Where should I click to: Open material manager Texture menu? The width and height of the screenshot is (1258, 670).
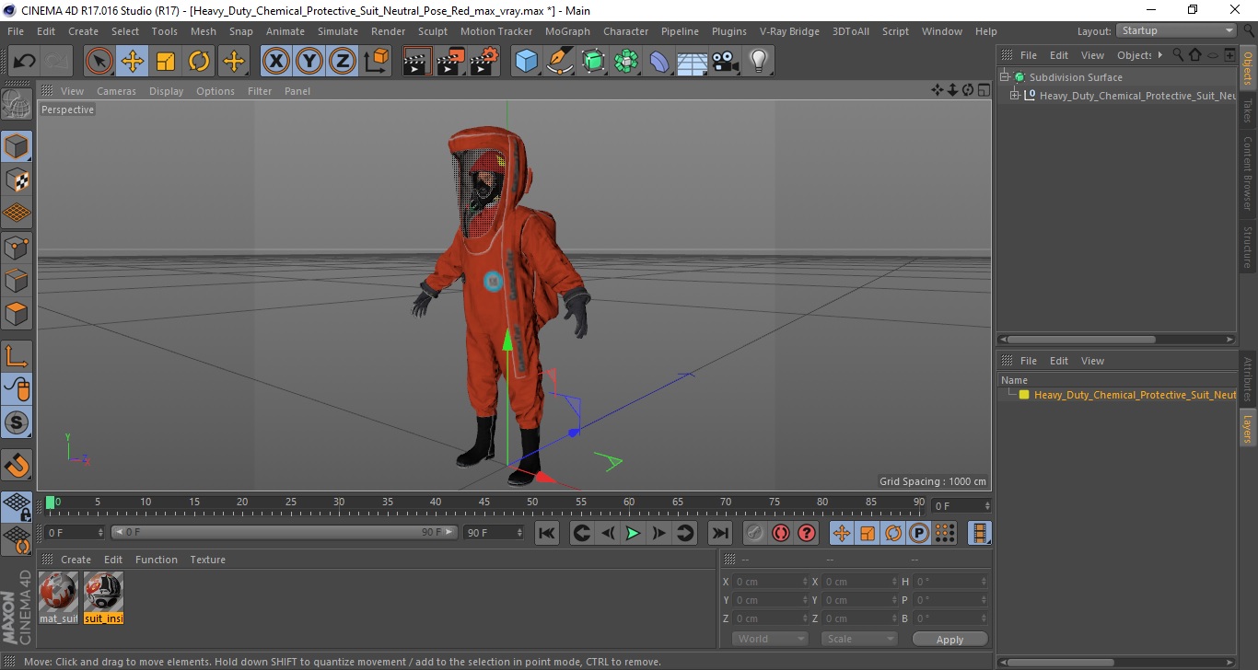208,560
